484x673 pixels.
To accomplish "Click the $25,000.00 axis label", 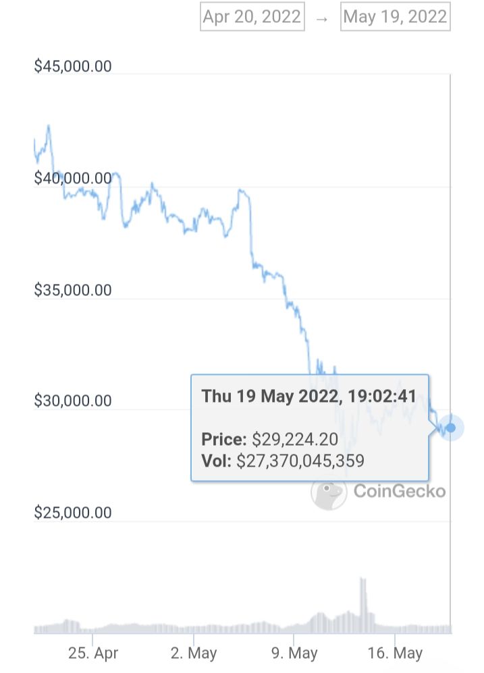I will pos(73,513).
